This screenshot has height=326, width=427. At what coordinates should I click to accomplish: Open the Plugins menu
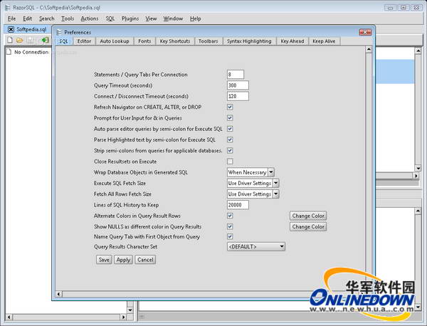pyautogui.click(x=130, y=19)
